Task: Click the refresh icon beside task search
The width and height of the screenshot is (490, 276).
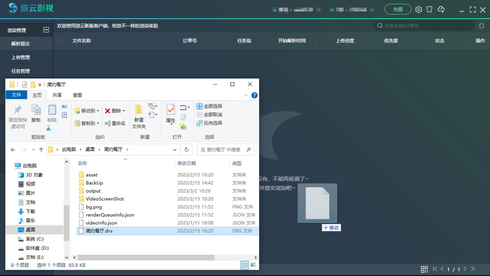Action: click(481, 26)
